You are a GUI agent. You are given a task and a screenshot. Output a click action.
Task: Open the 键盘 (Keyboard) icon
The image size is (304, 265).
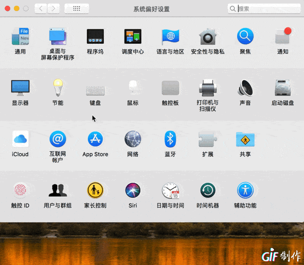click(95, 91)
